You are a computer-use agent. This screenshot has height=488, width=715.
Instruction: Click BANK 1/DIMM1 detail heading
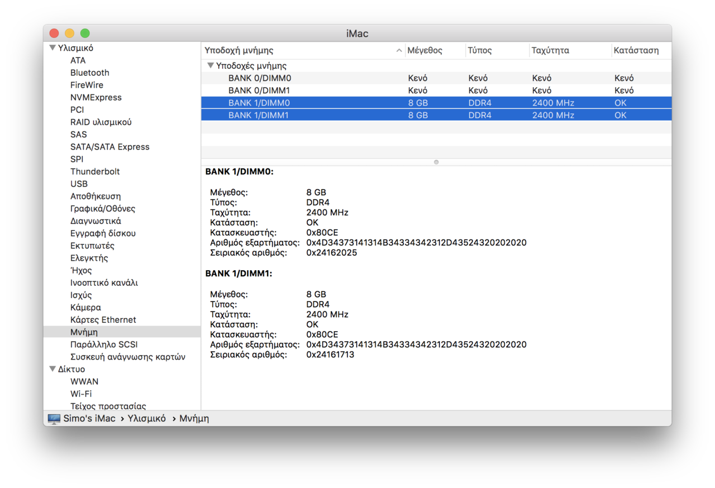[239, 274]
